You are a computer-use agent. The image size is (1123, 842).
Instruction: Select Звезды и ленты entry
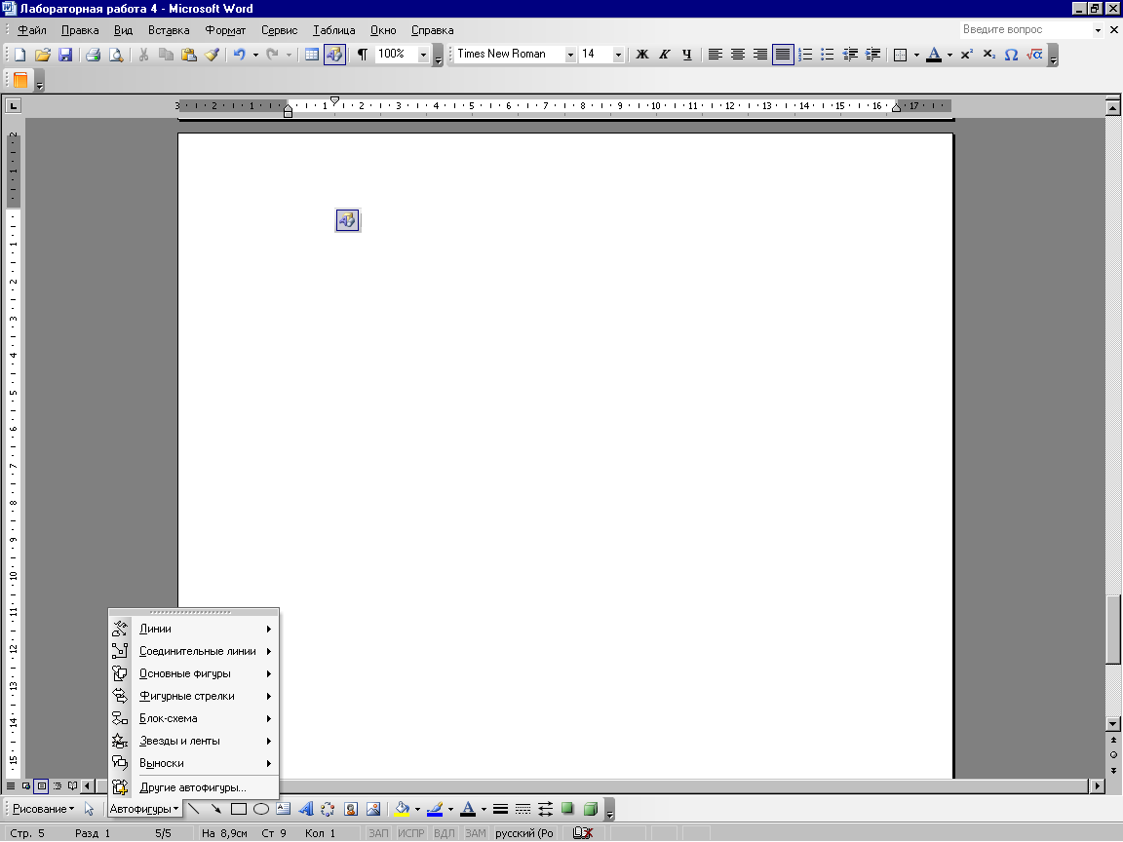click(193, 741)
